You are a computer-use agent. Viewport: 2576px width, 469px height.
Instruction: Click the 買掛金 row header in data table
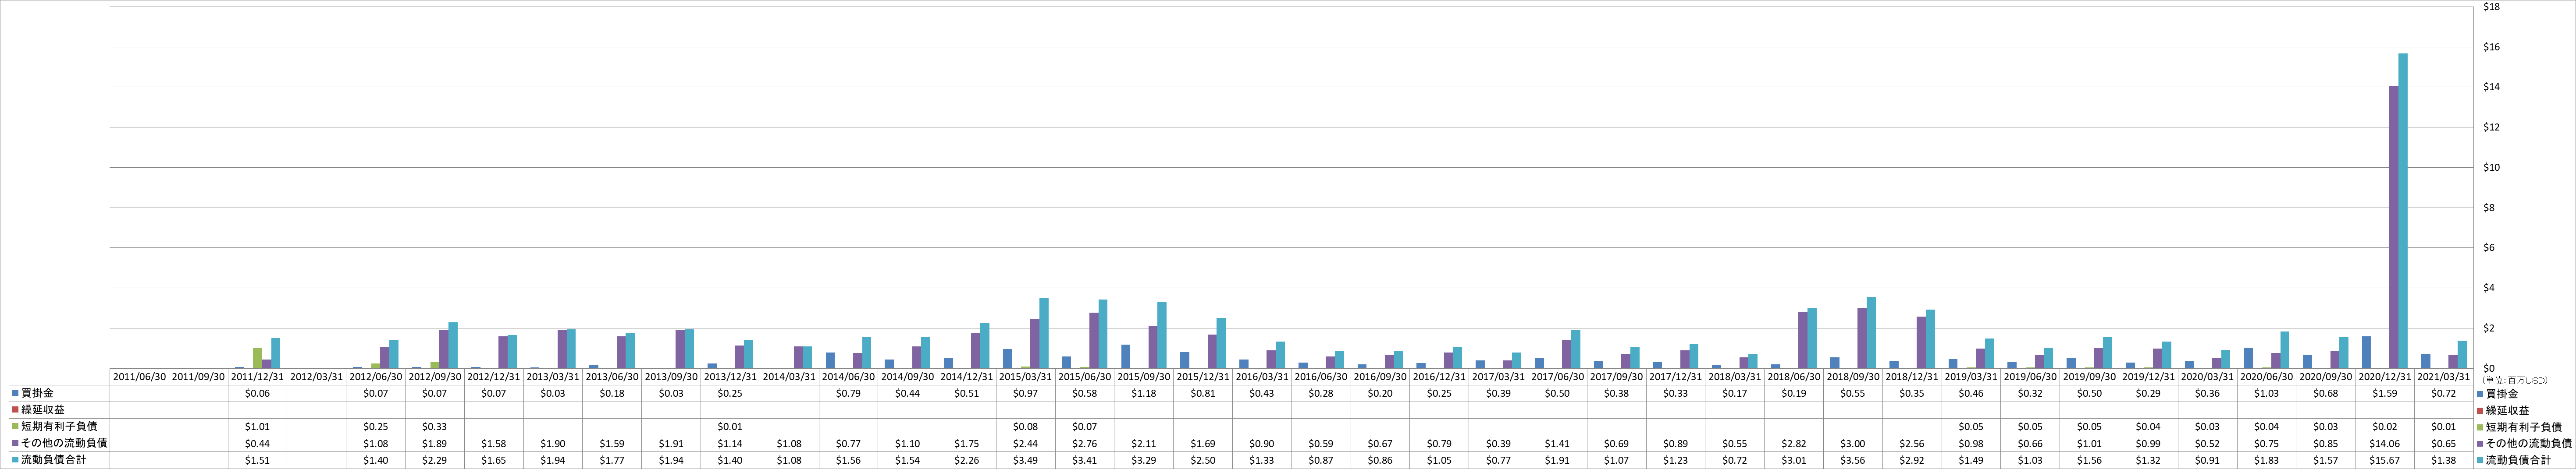pyautogui.click(x=60, y=393)
